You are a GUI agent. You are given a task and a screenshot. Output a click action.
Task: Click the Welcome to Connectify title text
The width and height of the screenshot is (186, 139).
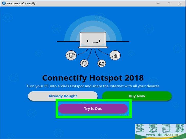[x=21, y=3]
